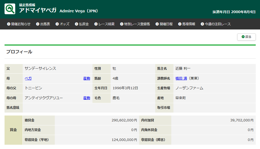Open trainer 橋田 満 link
The width and height of the screenshot is (260, 149).
pos(181,78)
